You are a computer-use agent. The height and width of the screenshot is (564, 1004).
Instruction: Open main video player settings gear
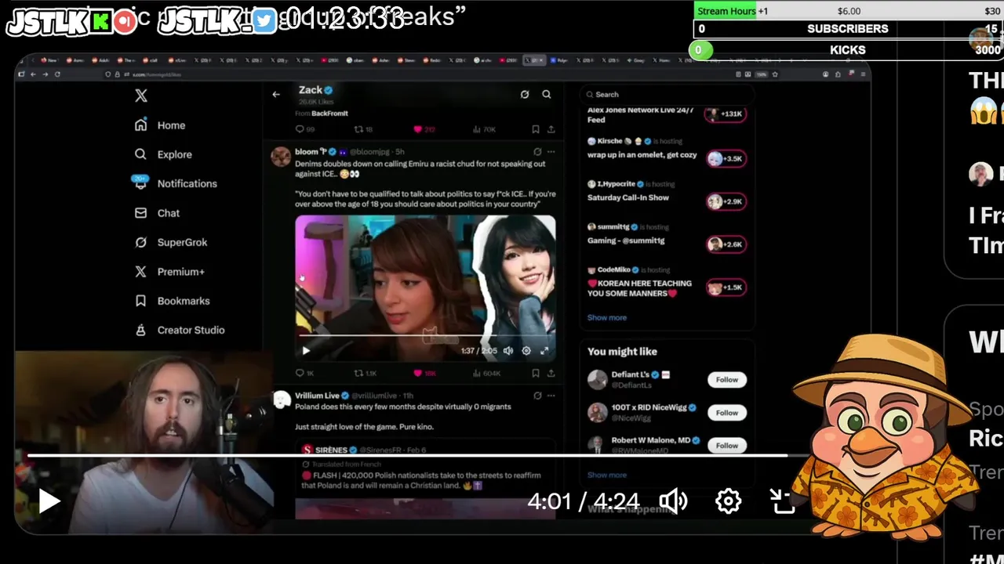[729, 501]
